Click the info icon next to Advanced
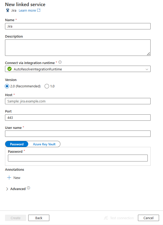The height and width of the screenshot is (225, 163). click(x=28, y=188)
